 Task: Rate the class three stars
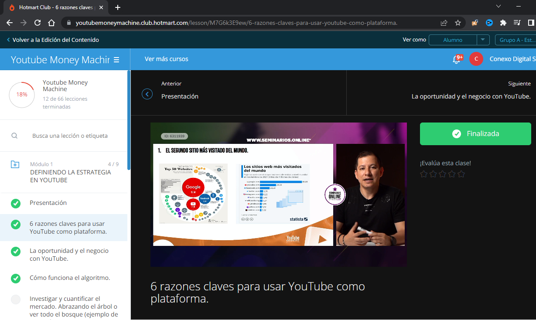pos(442,174)
